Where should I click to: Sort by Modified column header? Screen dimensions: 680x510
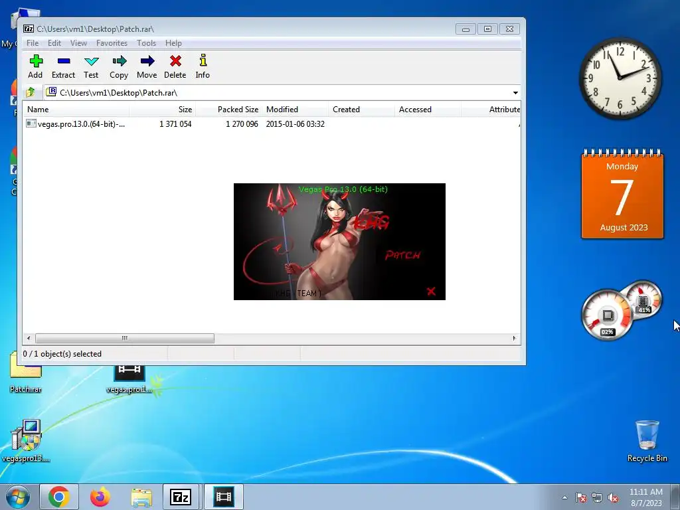point(295,110)
